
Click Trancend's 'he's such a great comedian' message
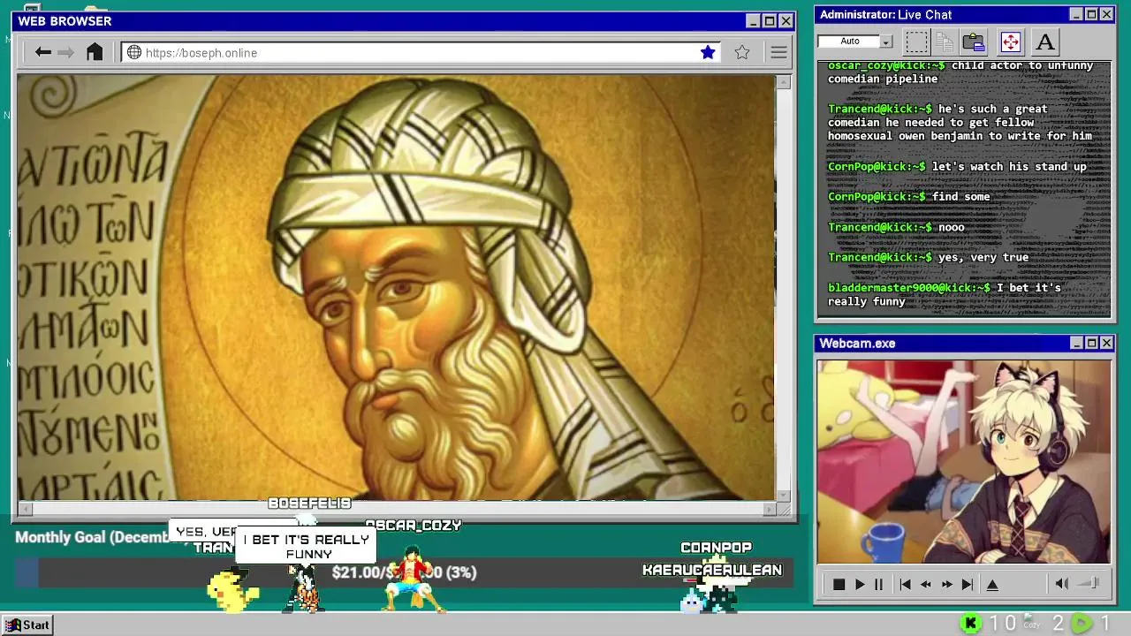coord(960,122)
